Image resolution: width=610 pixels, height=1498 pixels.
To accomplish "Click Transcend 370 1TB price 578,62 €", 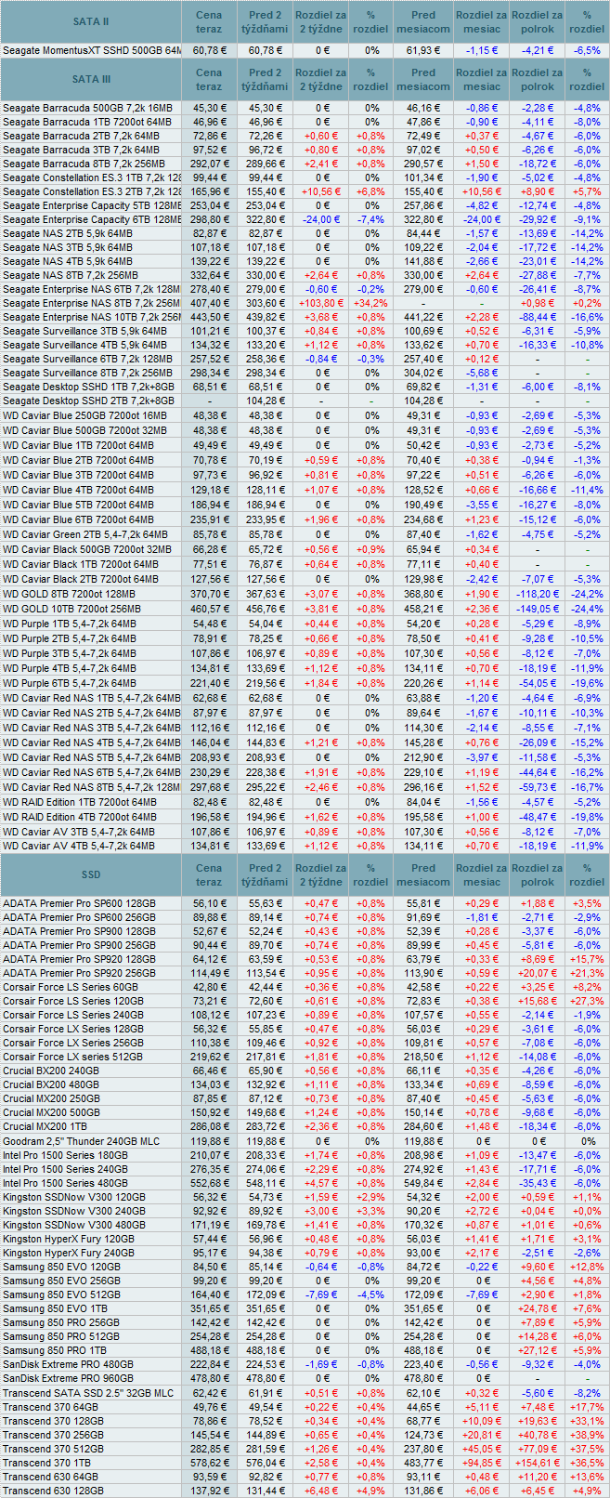I will 209,1463.
